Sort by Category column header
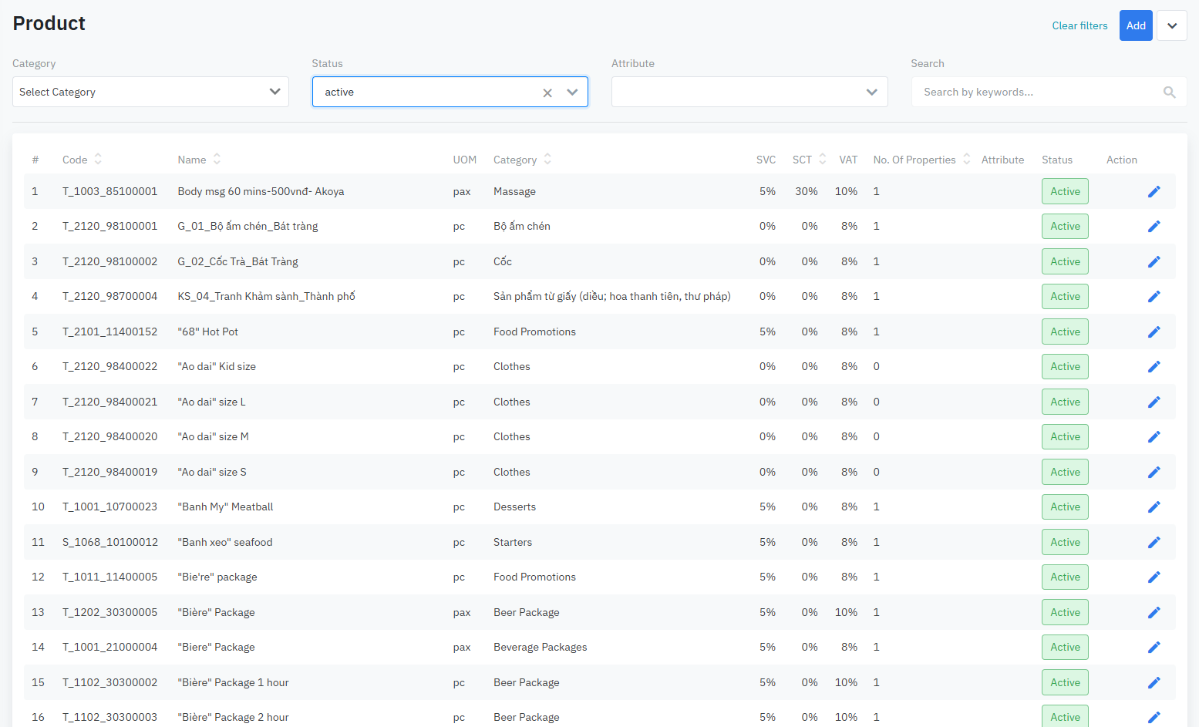This screenshot has height=727, width=1199. (x=547, y=160)
